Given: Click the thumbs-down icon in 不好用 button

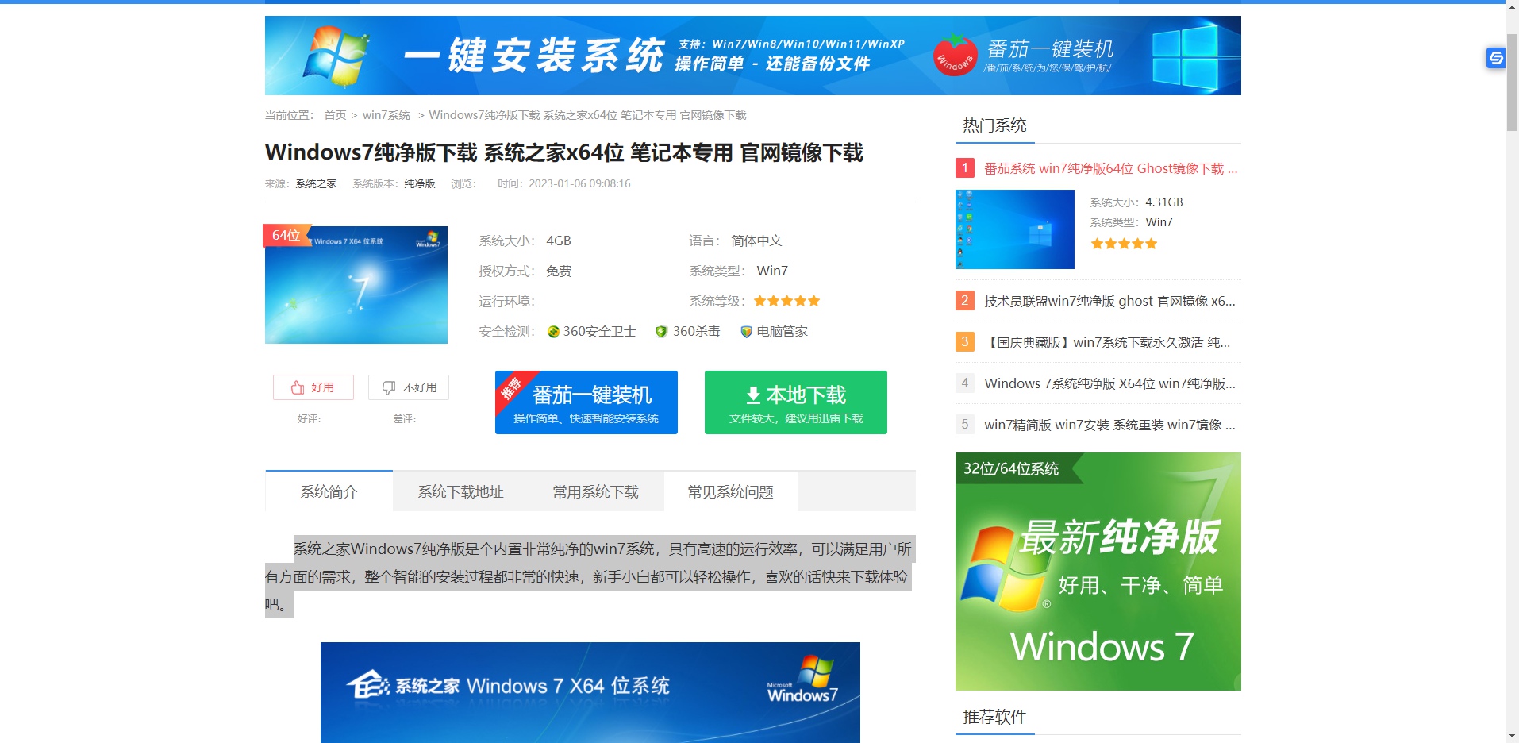Looking at the screenshot, I should [389, 387].
